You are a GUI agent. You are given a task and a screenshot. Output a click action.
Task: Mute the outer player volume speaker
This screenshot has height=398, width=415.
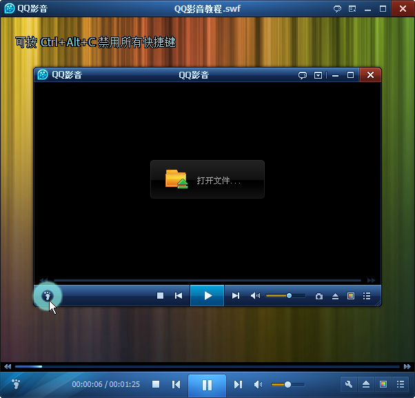point(258,384)
